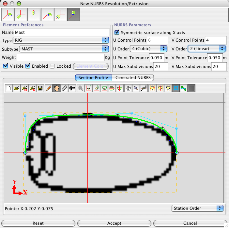Screen dimensions: 229x228
Task: Open the Element Color picker
Action: [91, 66]
